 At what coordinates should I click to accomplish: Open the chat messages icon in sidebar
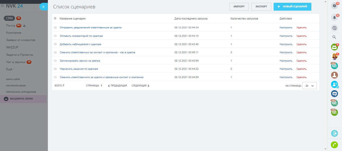coord(334,28)
